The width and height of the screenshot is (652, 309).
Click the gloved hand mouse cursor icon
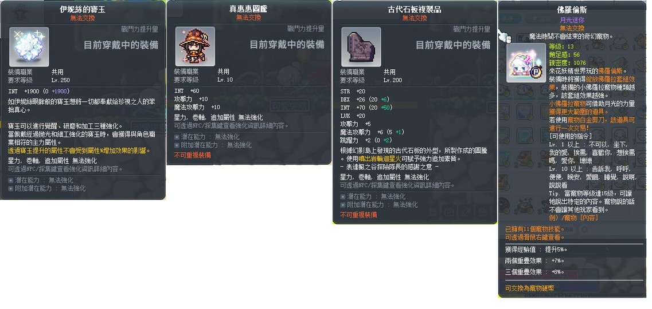coord(503,37)
